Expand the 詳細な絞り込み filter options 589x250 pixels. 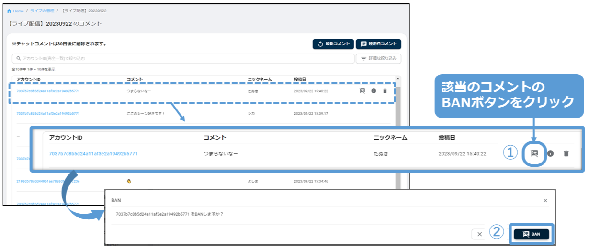378,58
